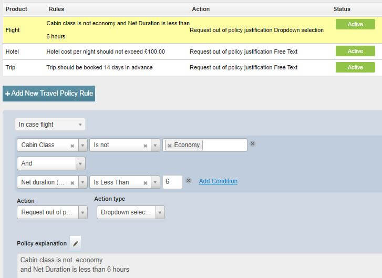Remove the Economy tag from value field
This screenshot has height=278, width=382.
coord(170,146)
